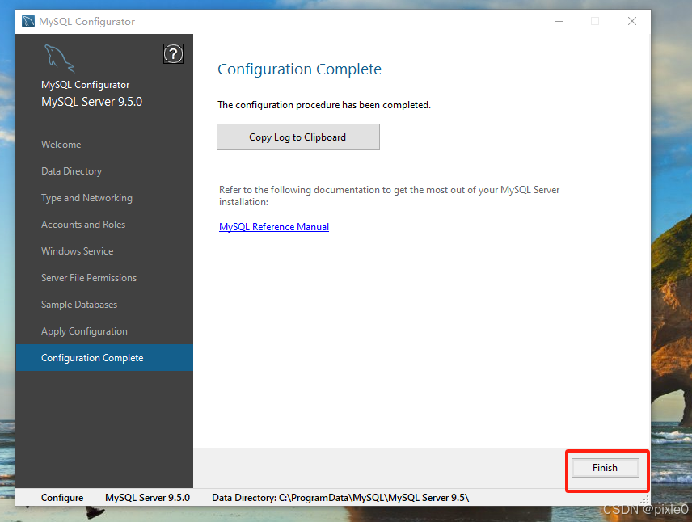The width and height of the screenshot is (692, 522).
Task: Click the MySQL Configurator title bar icon
Action: (x=28, y=21)
